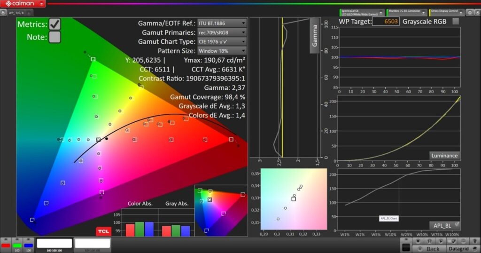Open settings gear icon in top right
The image size is (481, 253).
pos(470,13)
